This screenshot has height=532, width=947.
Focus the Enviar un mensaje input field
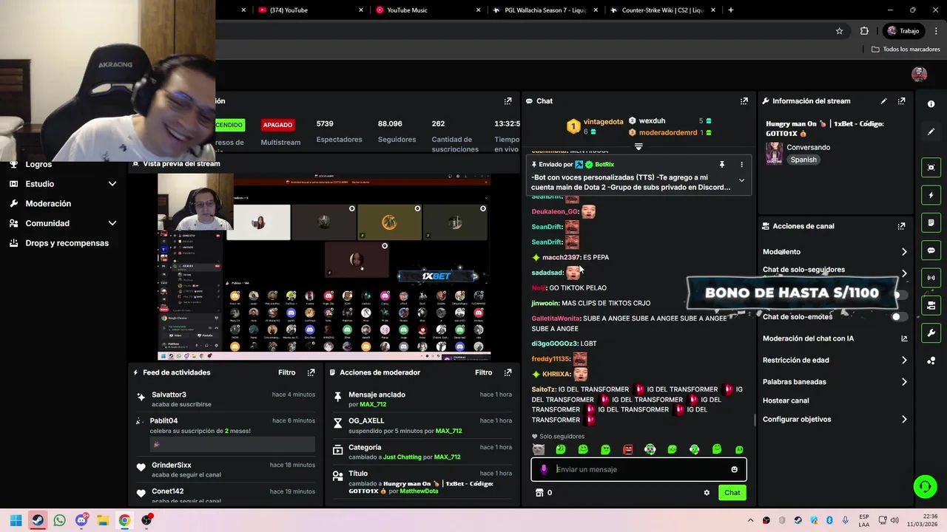point(638,469)
